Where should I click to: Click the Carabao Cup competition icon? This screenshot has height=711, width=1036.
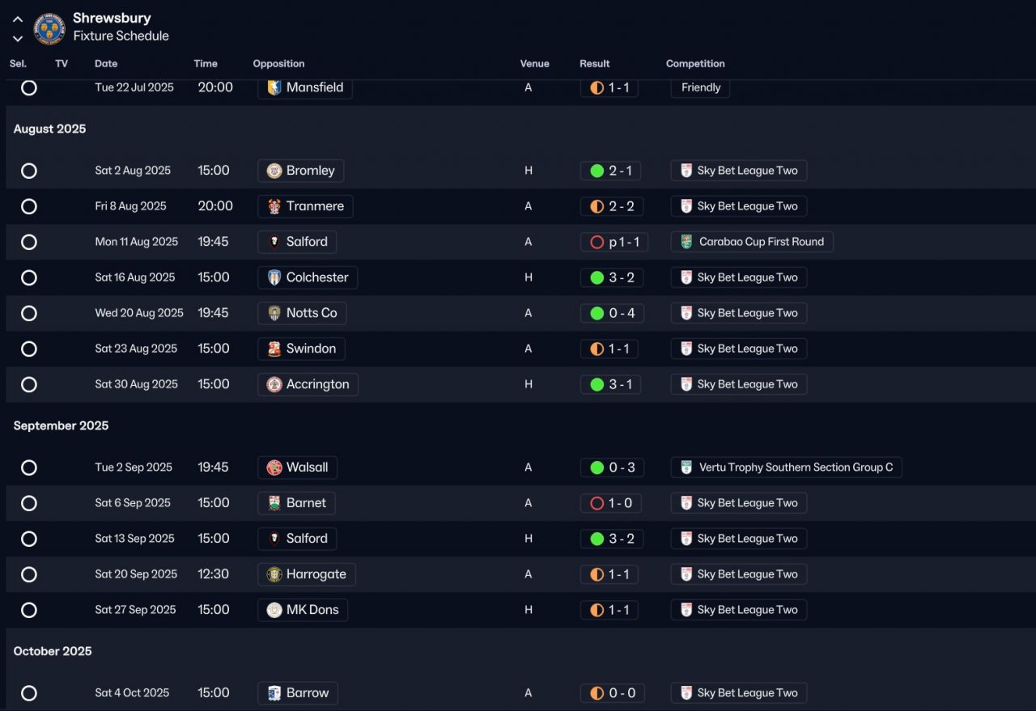[686, 242]
